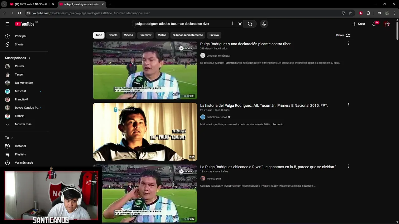Viewport: 399px width, 224px height.
Task: Select the En vivo filter chip
Action: click(214, 35)
